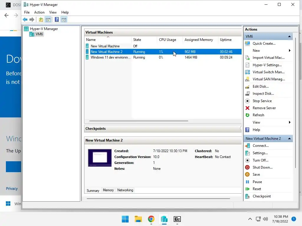
Task: Sort by the Name column header
Action: tap(108, 40)
